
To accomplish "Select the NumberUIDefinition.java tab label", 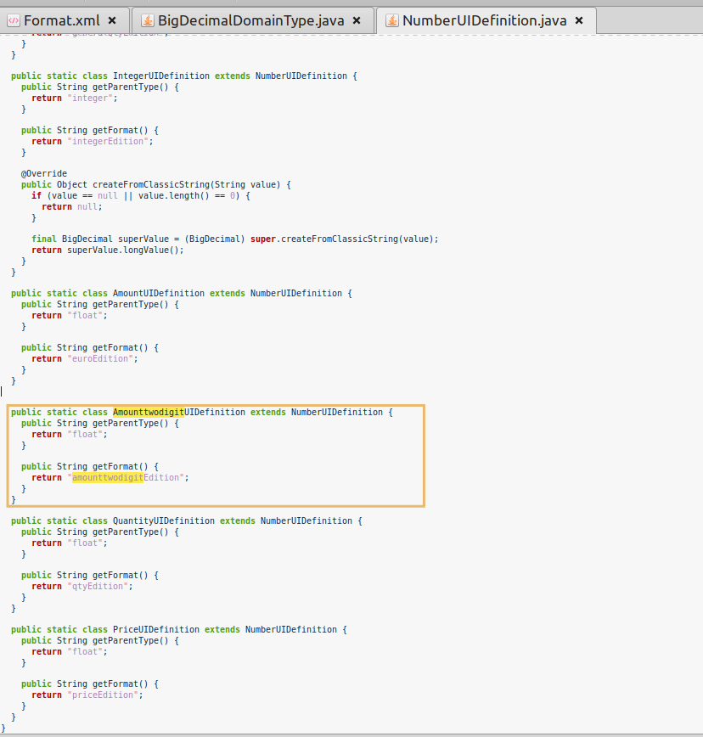I will point(484,20).
